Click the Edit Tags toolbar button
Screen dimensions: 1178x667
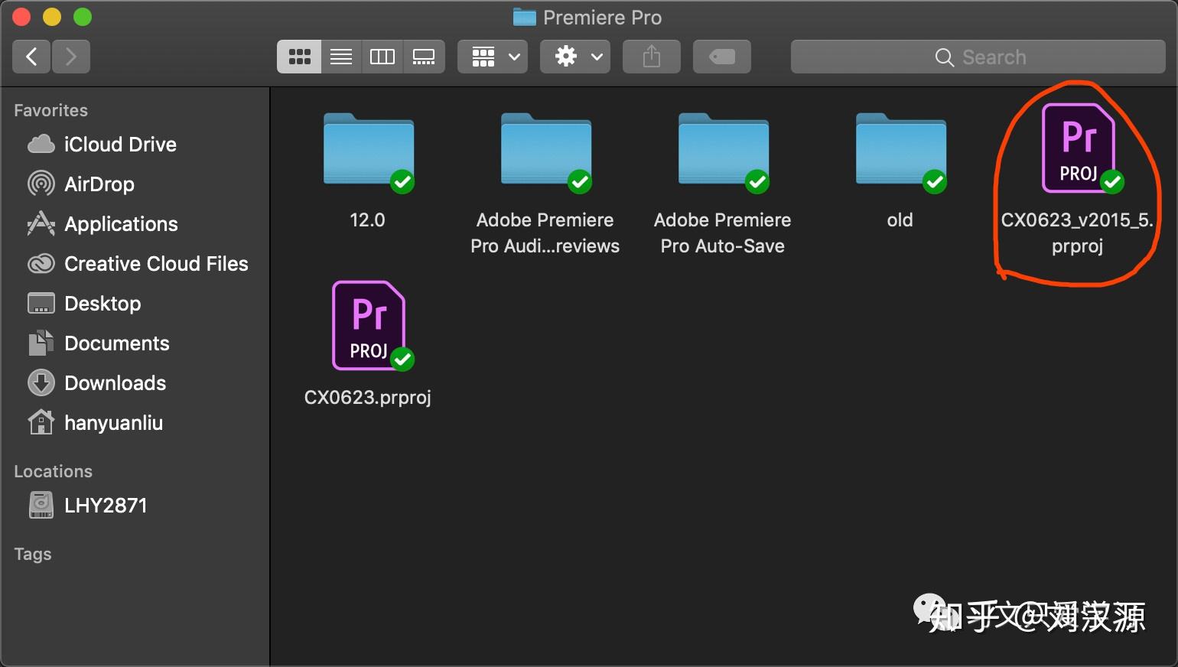coord(722,57)
